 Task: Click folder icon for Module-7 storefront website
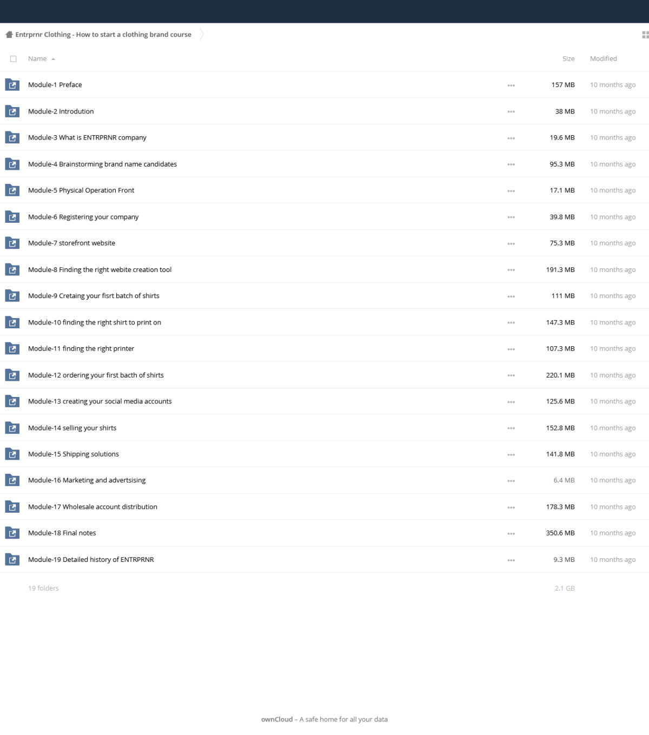(12, 243)
